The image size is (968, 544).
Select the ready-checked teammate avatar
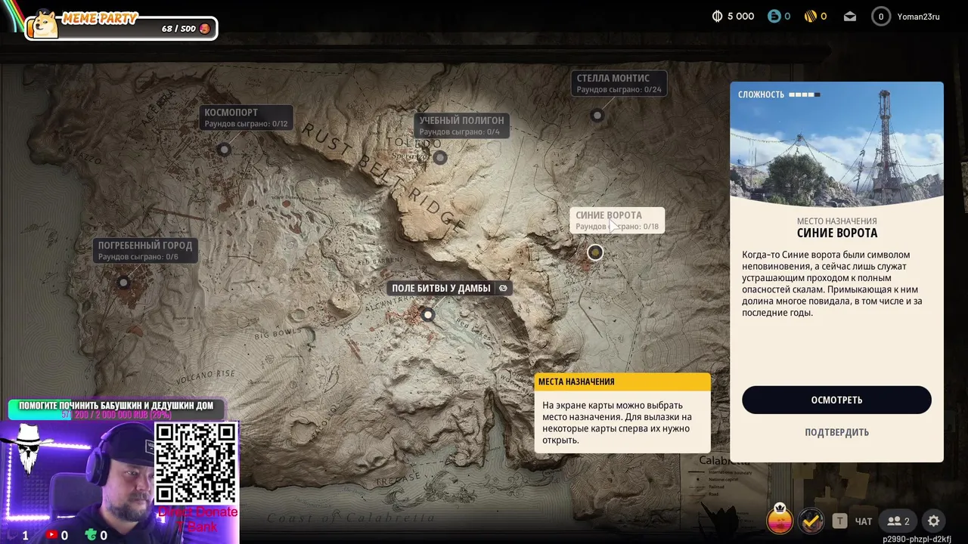point(811,521)
